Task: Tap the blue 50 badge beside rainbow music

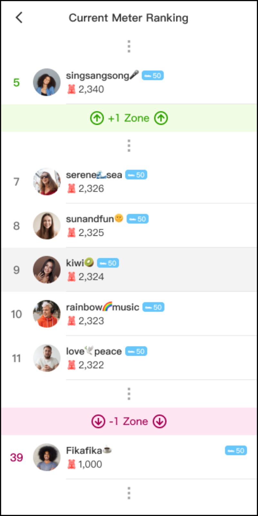Action: [x=153, y=307]
